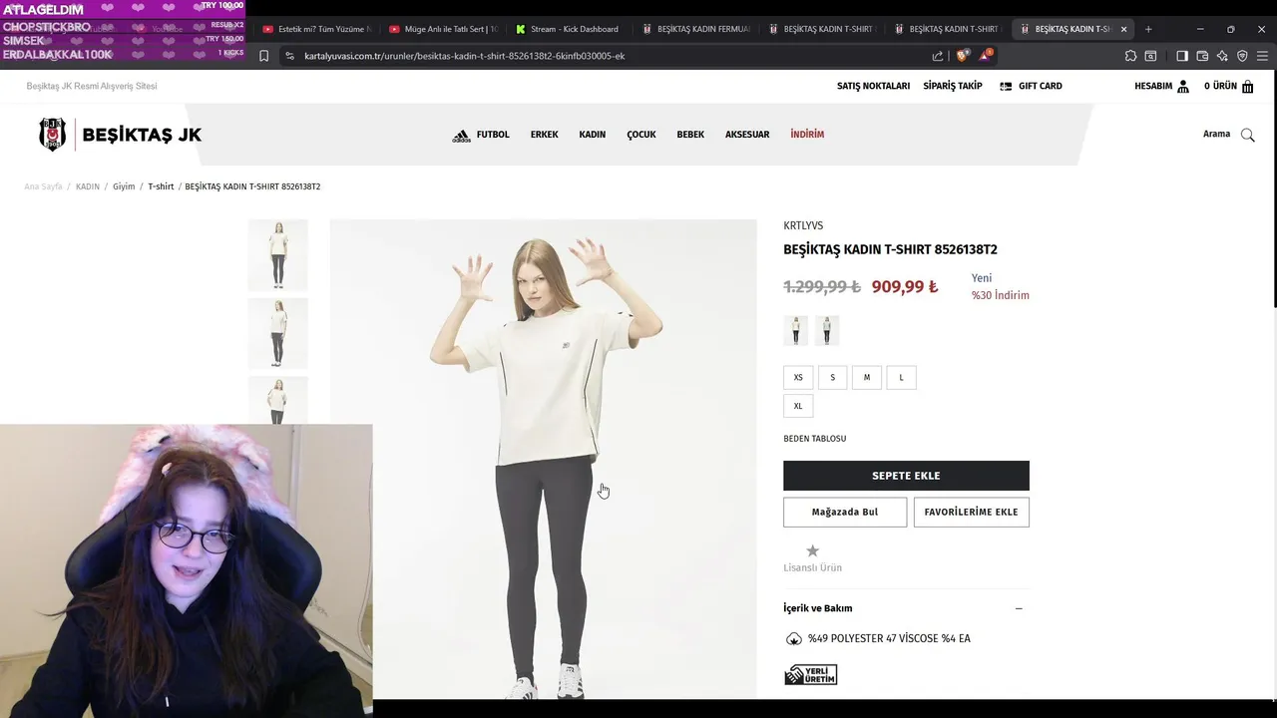
Task: Click the Gift Card icon
Action: pos(1006,87)
